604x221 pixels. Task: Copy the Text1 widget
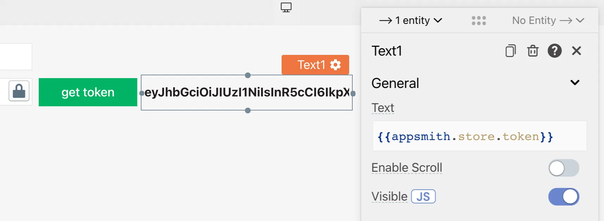click(x=510, y=51)
